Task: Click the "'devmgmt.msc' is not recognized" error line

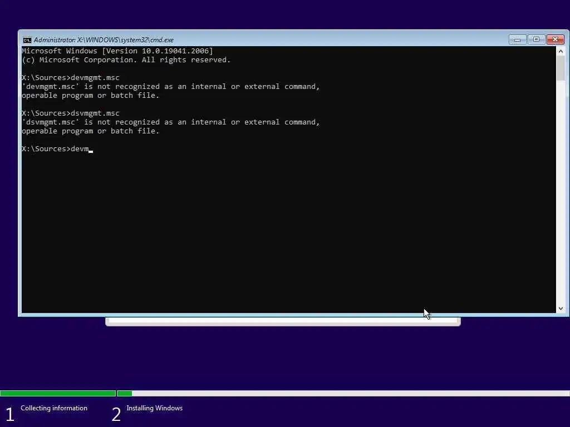Action: click(x=171, y=86)
